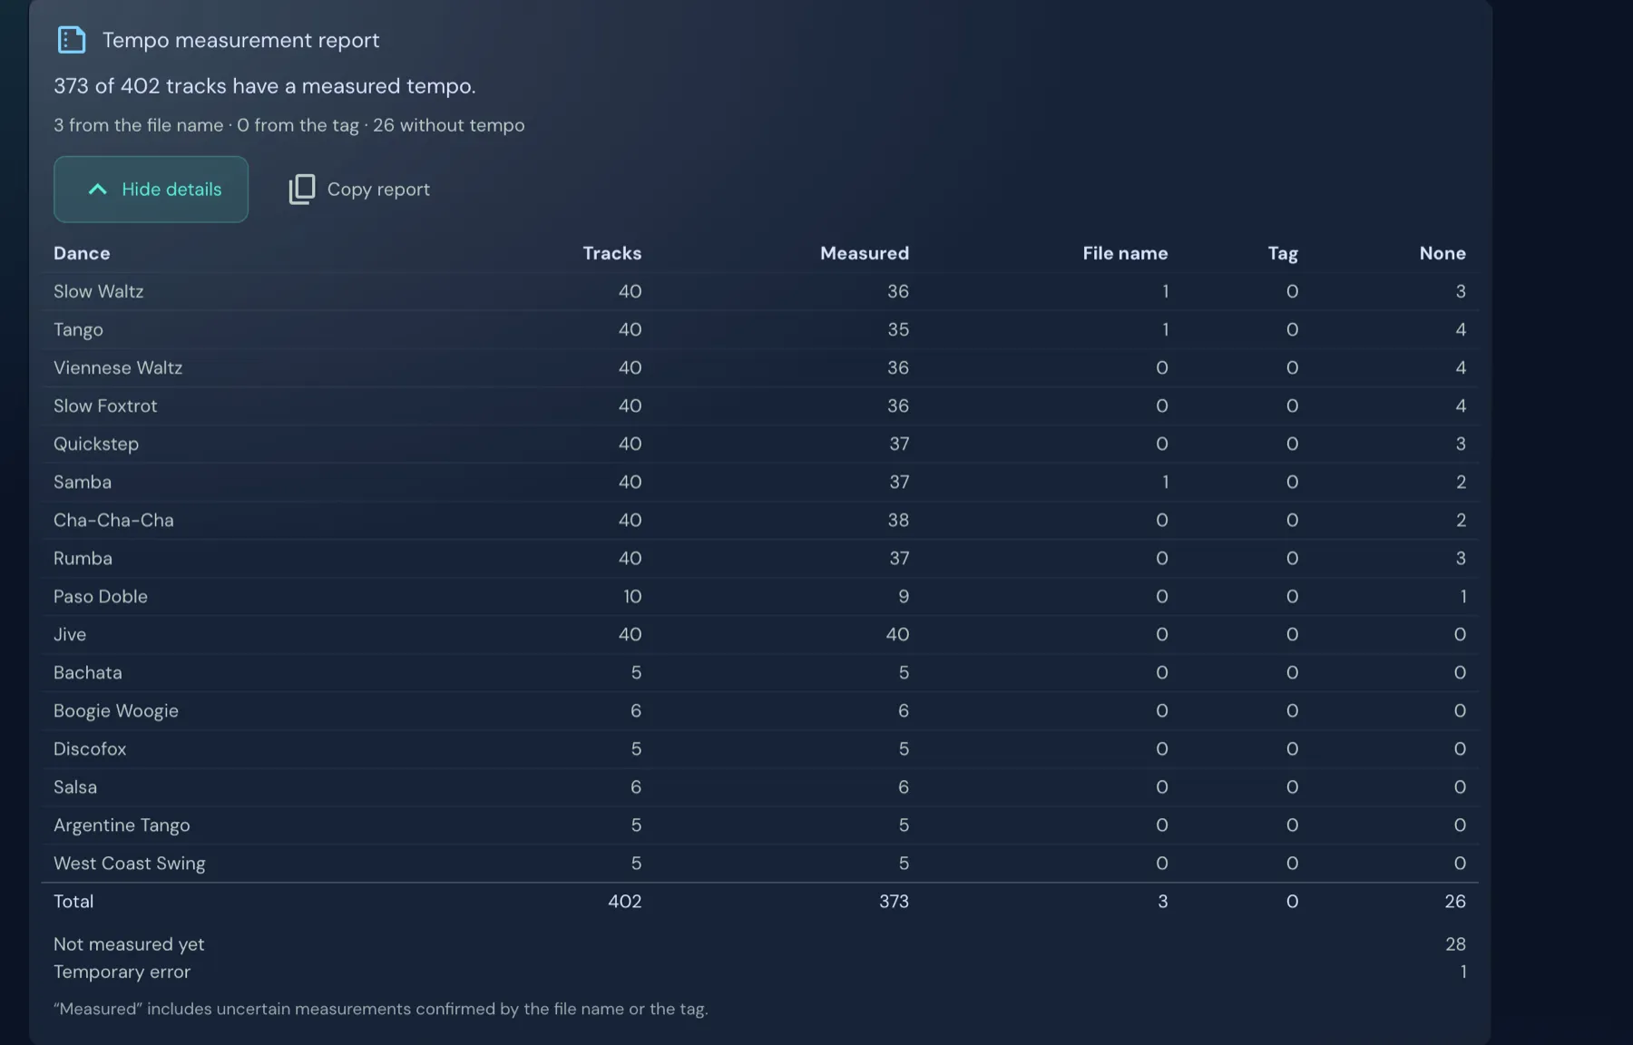Click the Total row label
The width and height of the screenshot is (1633, 1045).
click(x=73, y=901)
